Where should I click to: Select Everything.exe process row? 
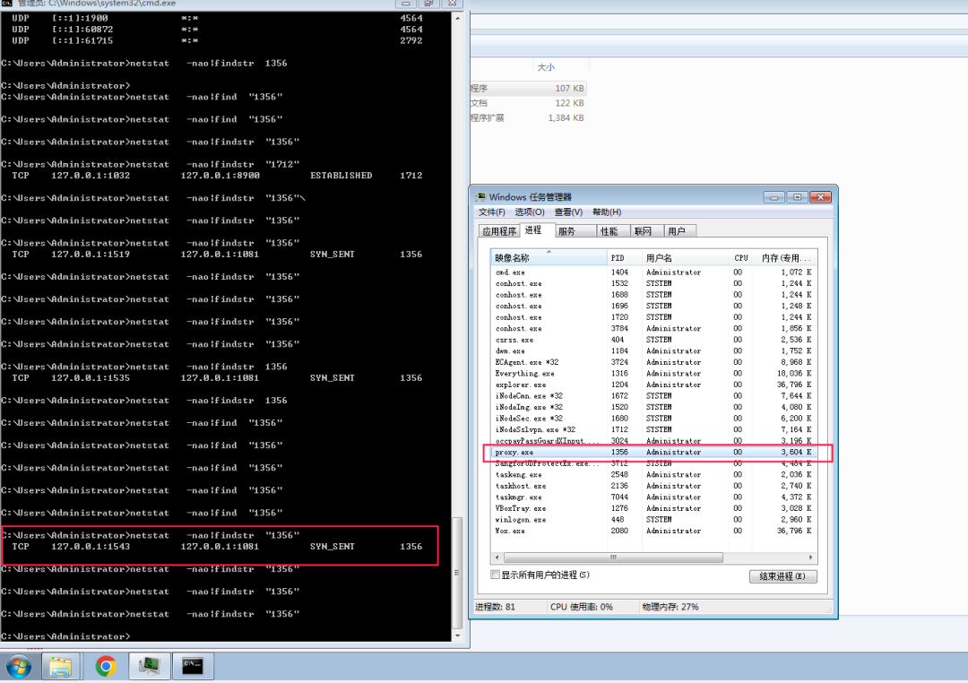coord(654,374)
